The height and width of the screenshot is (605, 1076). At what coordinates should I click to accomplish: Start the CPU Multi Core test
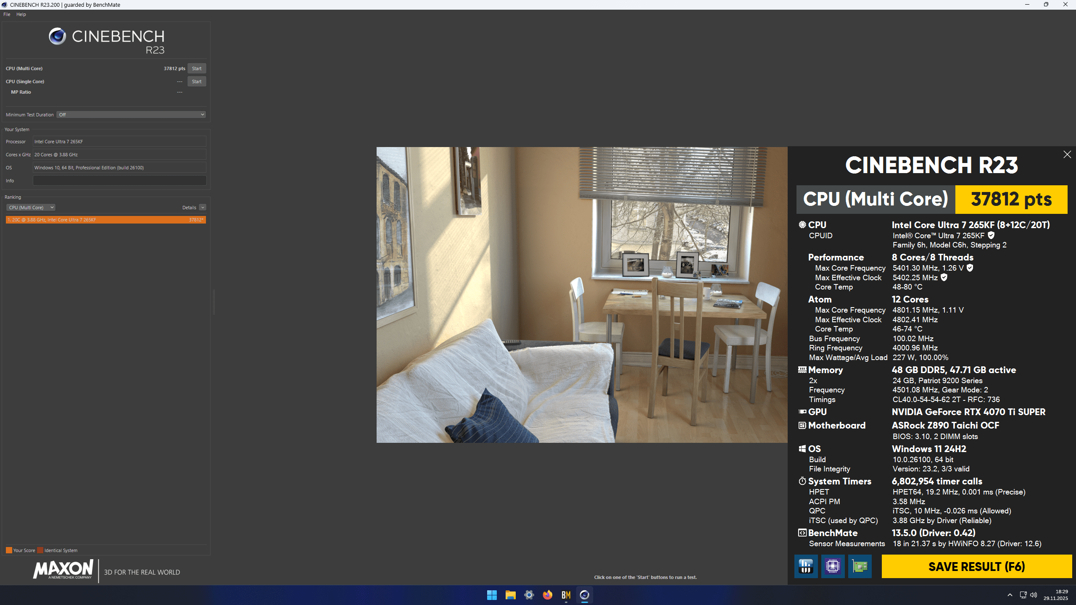(196, 68)
